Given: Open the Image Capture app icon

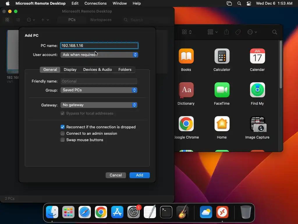Looking at the screenshot, I should (259, 124).
